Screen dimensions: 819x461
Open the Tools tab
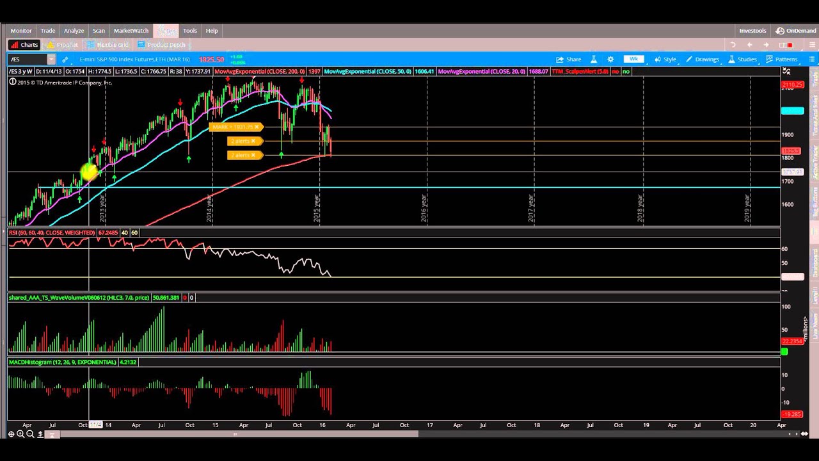[x=190, y=31]
